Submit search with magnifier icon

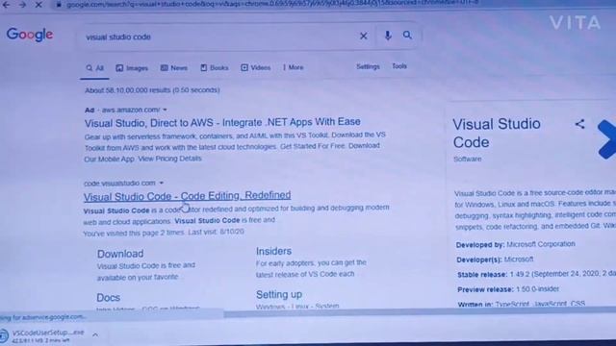pos(407,35)
